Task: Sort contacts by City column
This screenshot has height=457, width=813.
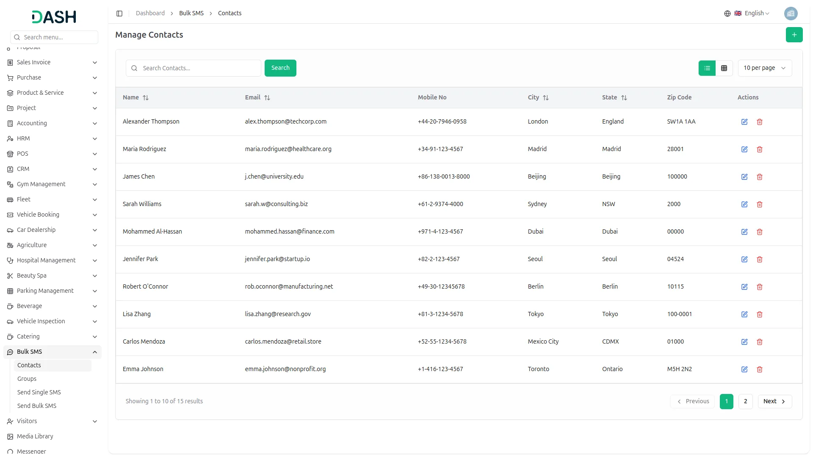Action: tap(538, 97)
